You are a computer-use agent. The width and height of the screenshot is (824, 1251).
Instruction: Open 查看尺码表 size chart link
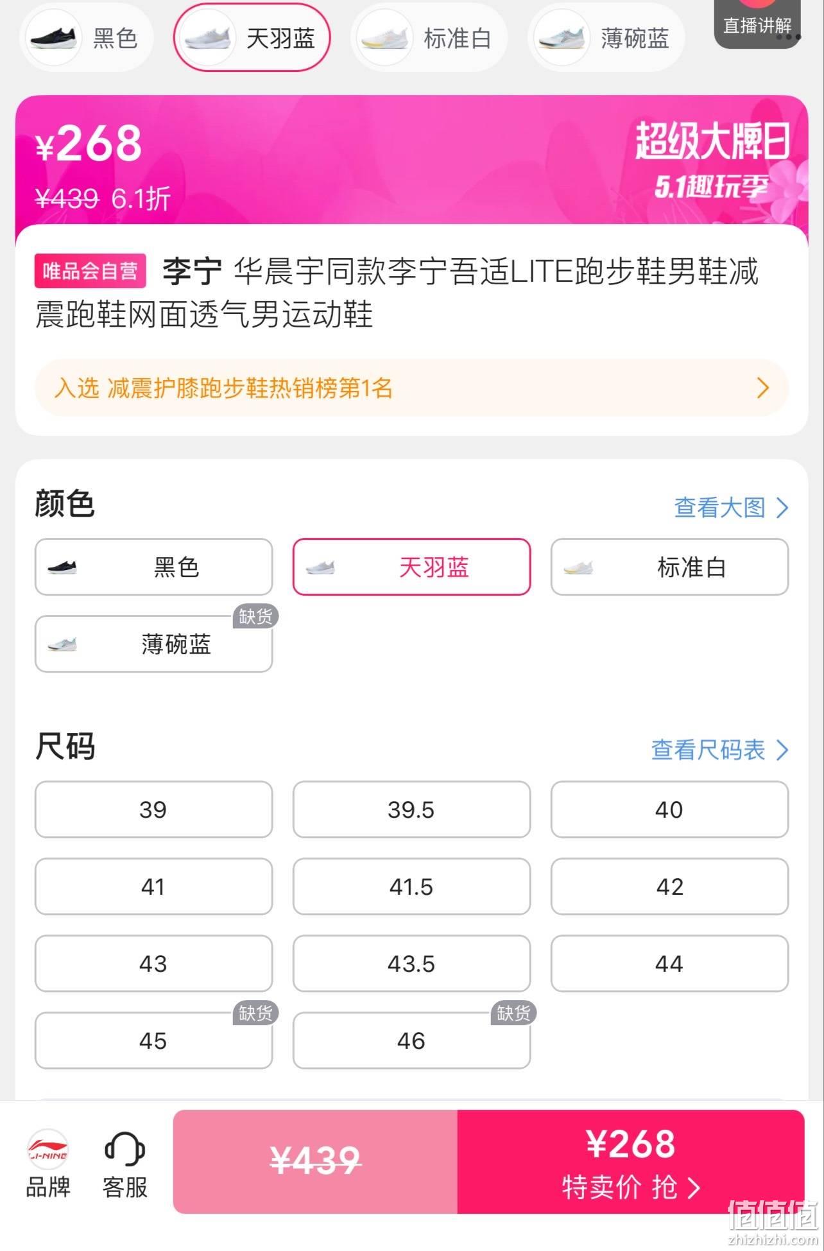click(719, 749)
